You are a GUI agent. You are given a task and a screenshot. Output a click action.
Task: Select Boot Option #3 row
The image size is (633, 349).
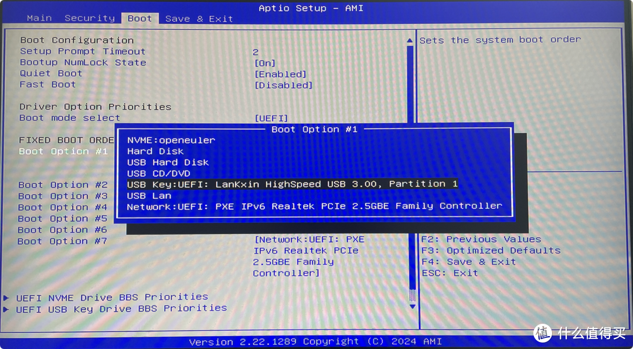[x=63, y=196]
